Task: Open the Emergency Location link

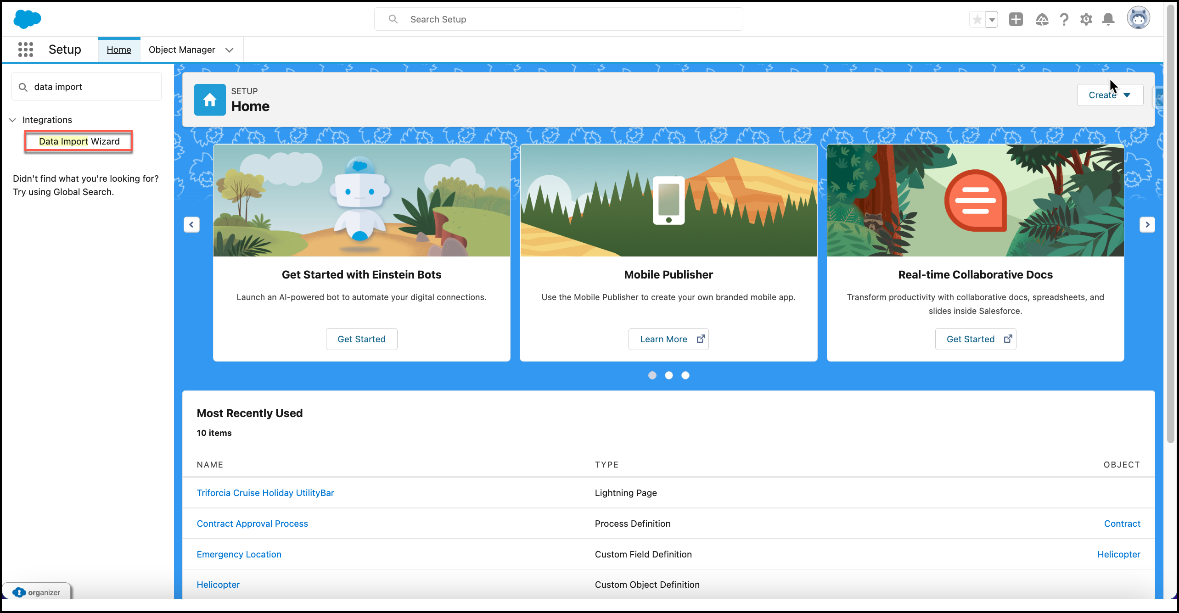Action: (239, 554)
